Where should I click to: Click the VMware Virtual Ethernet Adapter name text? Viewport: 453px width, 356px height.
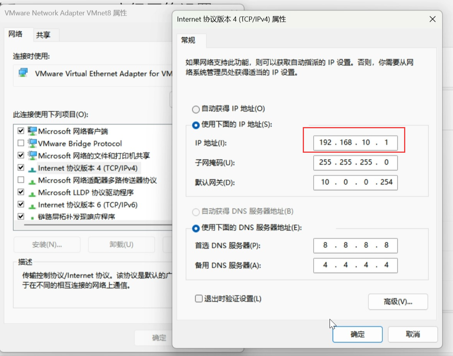[103, 74]
